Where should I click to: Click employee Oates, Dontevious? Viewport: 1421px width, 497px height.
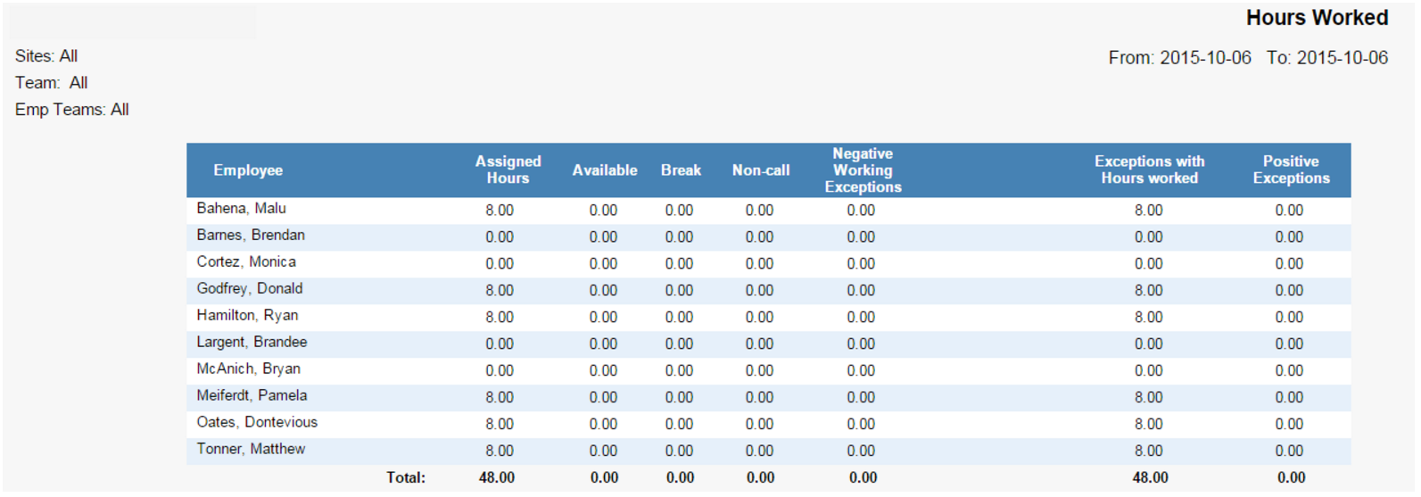[x=257, y=423]
